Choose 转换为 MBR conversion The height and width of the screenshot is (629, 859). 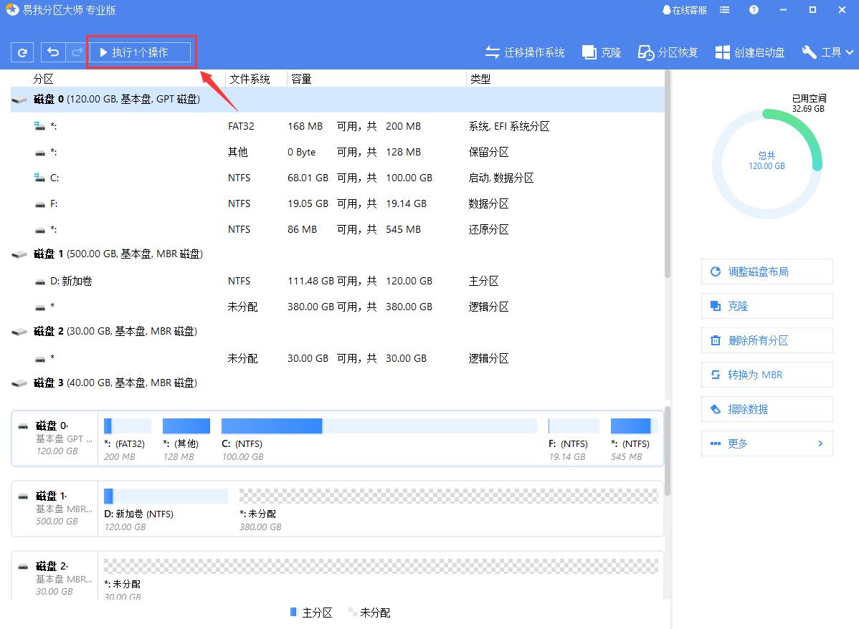(x=767, y=375)
